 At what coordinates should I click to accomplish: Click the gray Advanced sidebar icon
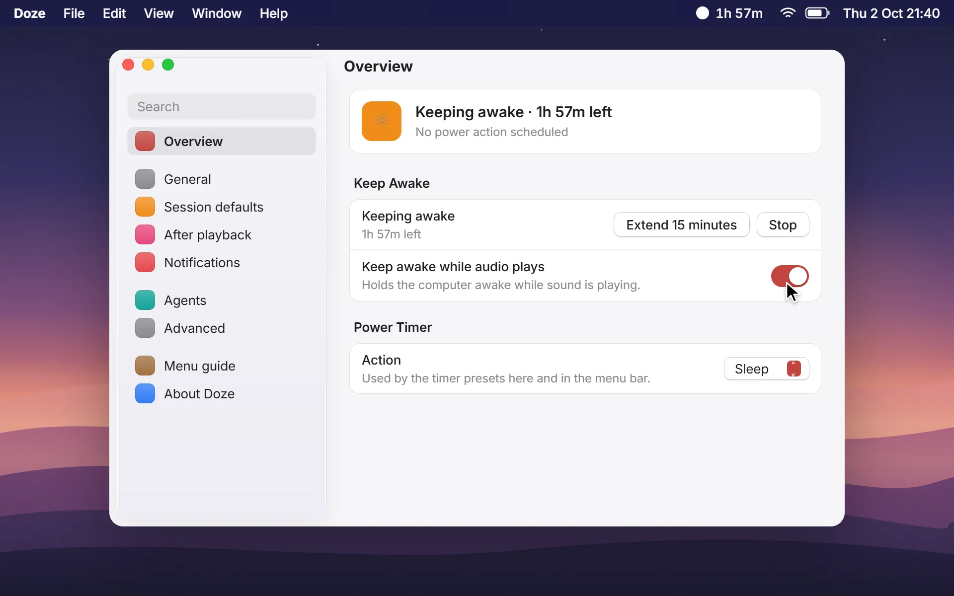pyautogui.click(x=145, y=328)
